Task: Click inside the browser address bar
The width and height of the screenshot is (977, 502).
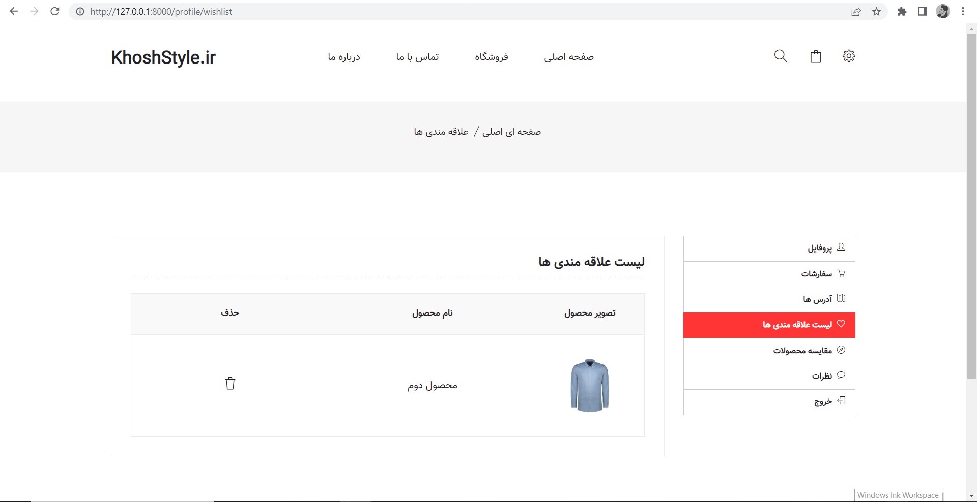Action: tap(204, 11)
